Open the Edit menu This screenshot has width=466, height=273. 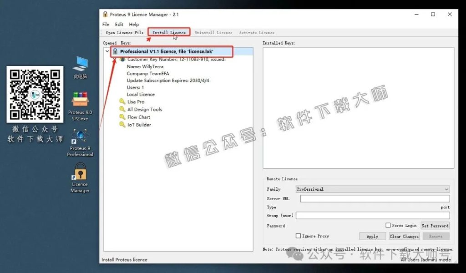(119, 25)
